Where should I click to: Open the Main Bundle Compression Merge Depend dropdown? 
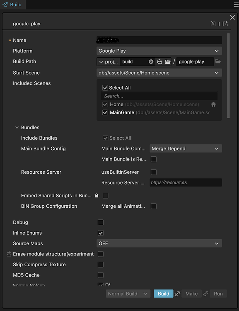point(186,148)
